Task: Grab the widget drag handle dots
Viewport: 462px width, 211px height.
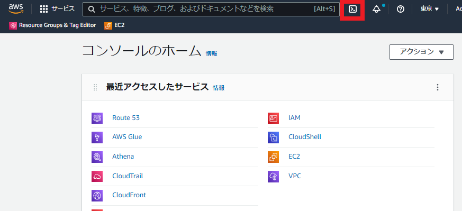Action: tap(95, 87)
